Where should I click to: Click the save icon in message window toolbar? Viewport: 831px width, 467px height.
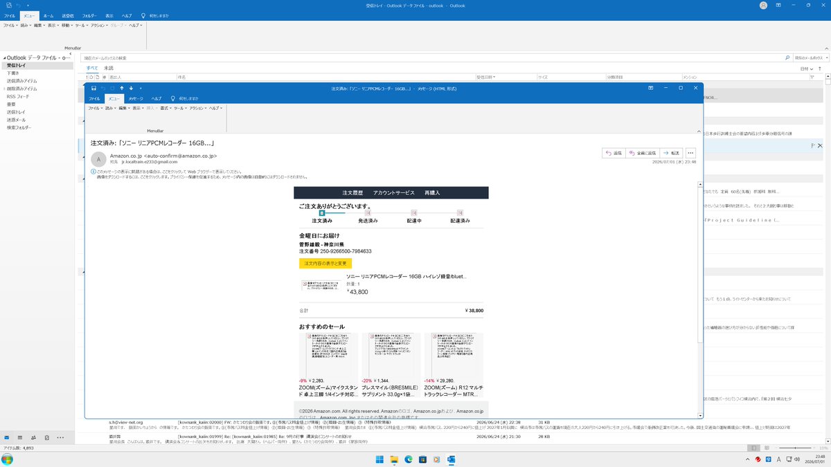coord(93,89)
